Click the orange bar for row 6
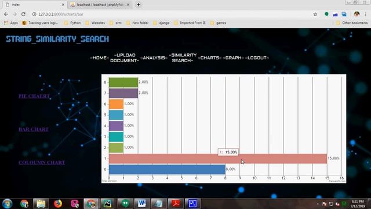This screenshot has height=209, width=371. pos(116,104)
